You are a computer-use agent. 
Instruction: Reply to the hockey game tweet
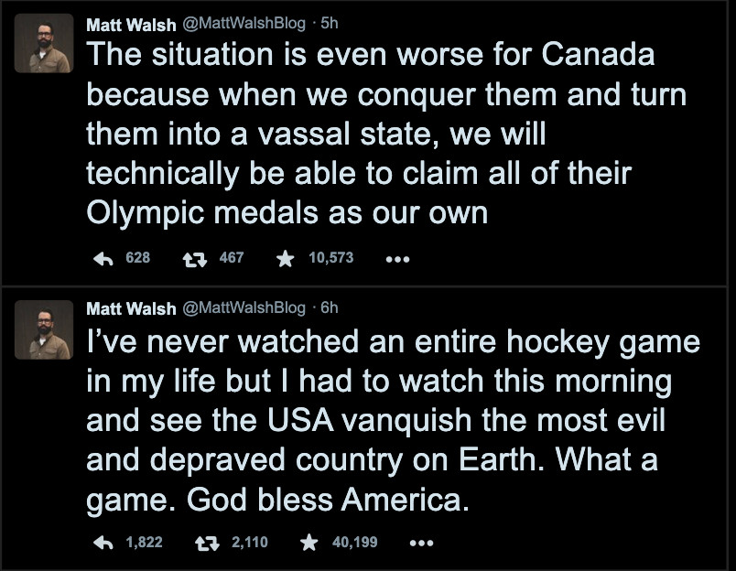[x=103, y=543]
